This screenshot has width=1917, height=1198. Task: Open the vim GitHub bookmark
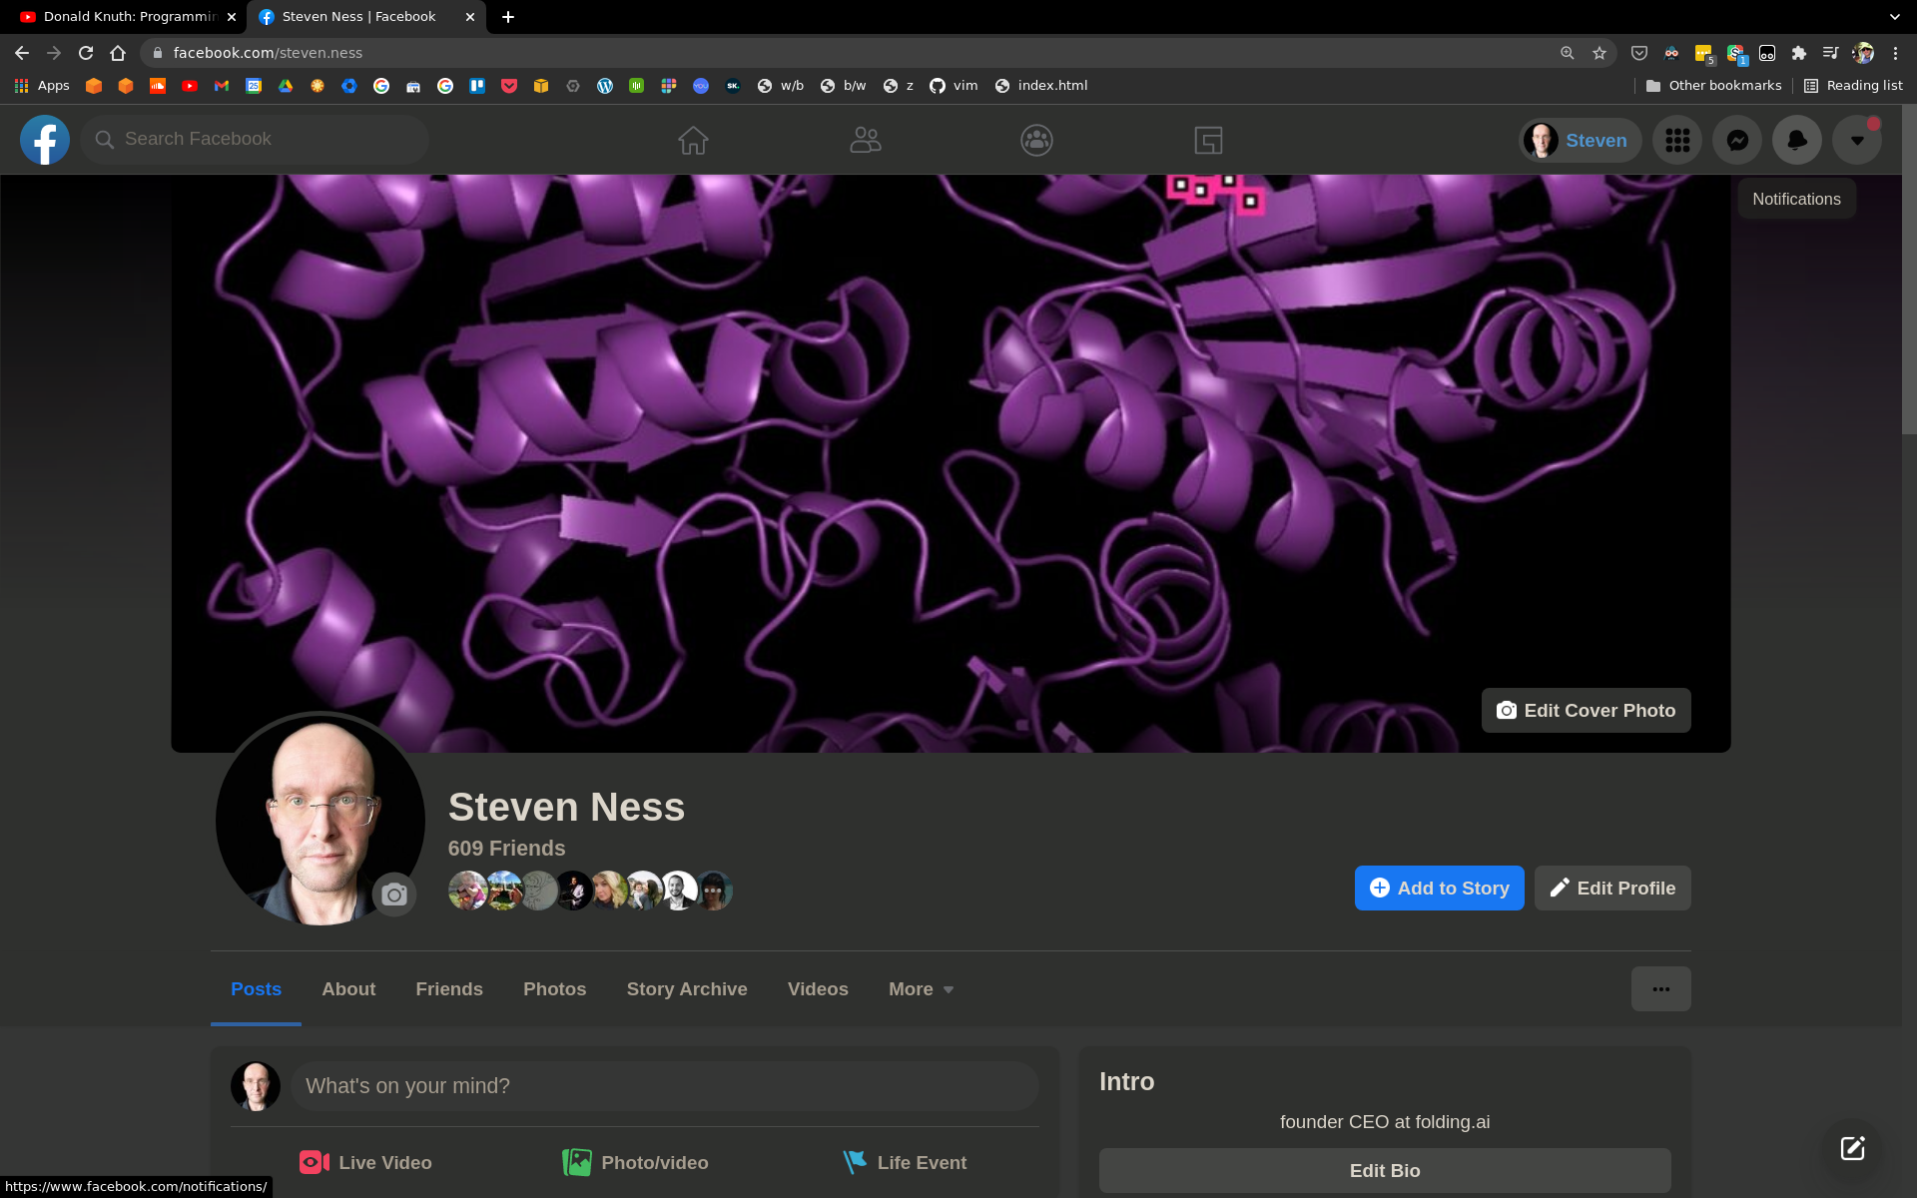954,86
